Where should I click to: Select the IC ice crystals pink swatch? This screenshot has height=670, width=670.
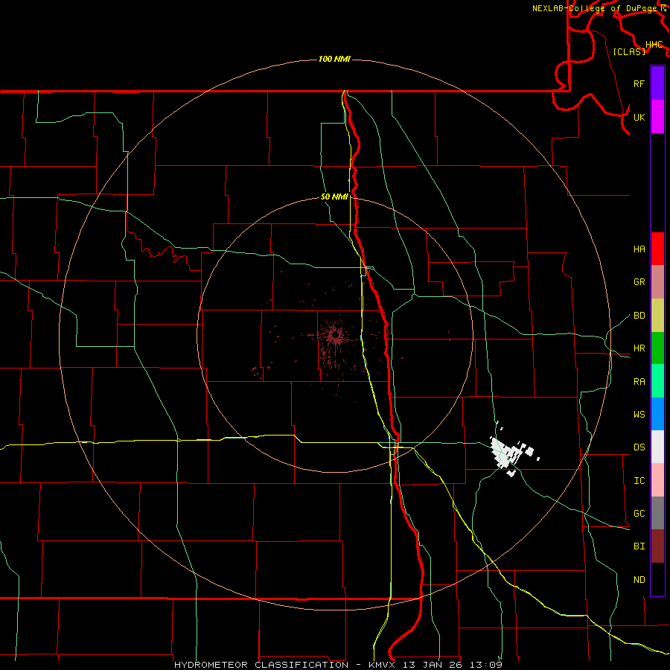(657, 480)
